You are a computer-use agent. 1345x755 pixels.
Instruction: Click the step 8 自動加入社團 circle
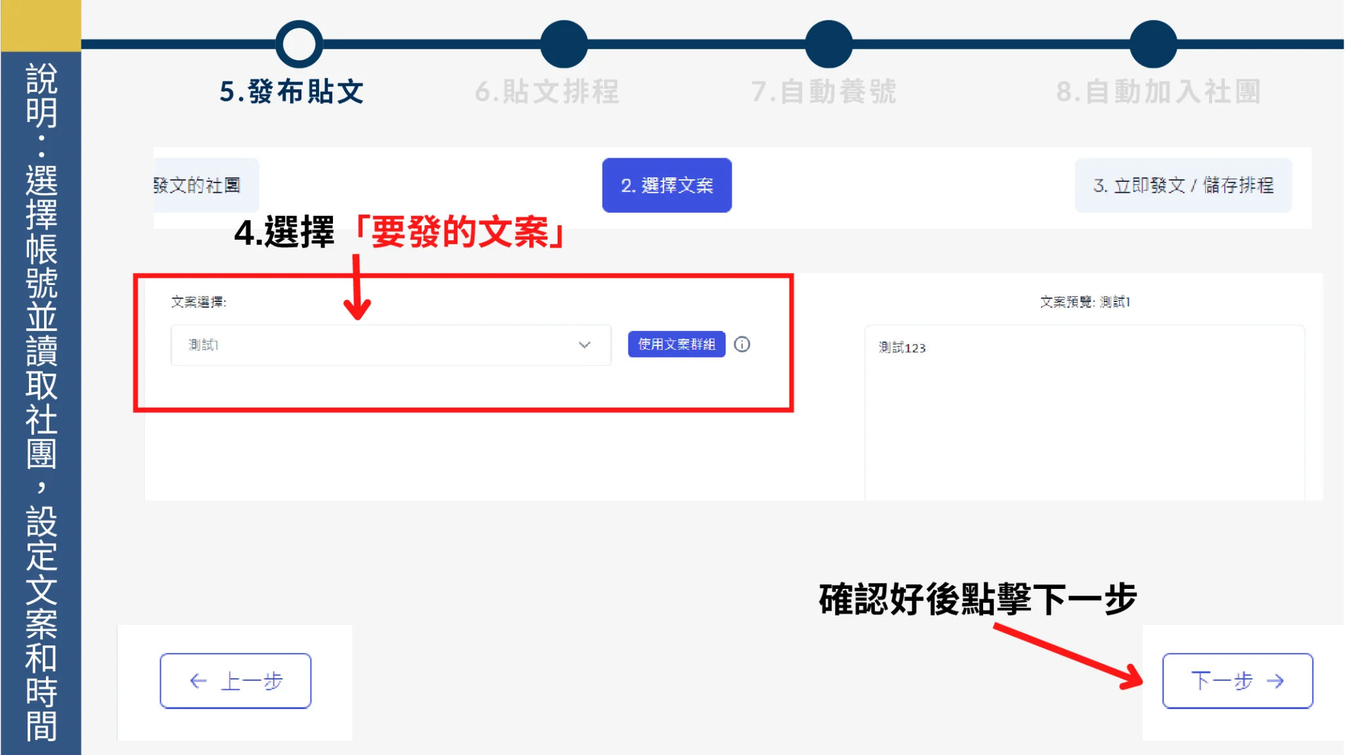1153,44
